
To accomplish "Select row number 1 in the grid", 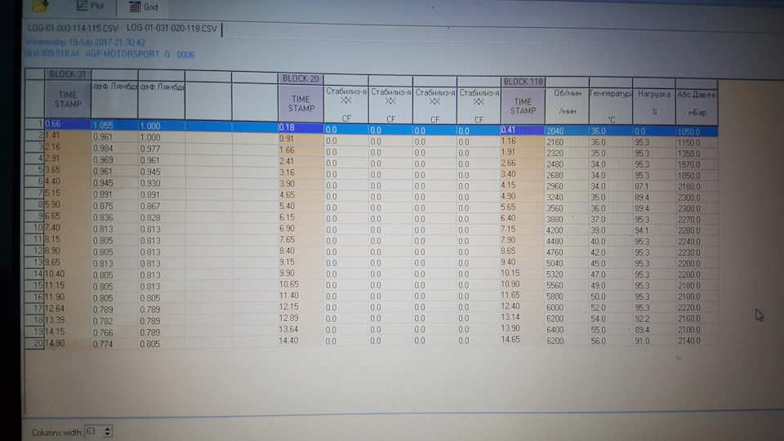I will point(34,123).
